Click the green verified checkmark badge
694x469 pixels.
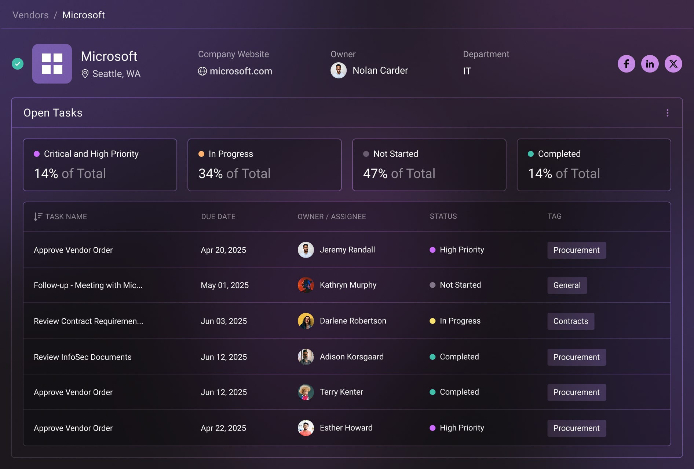coord(18,64)
